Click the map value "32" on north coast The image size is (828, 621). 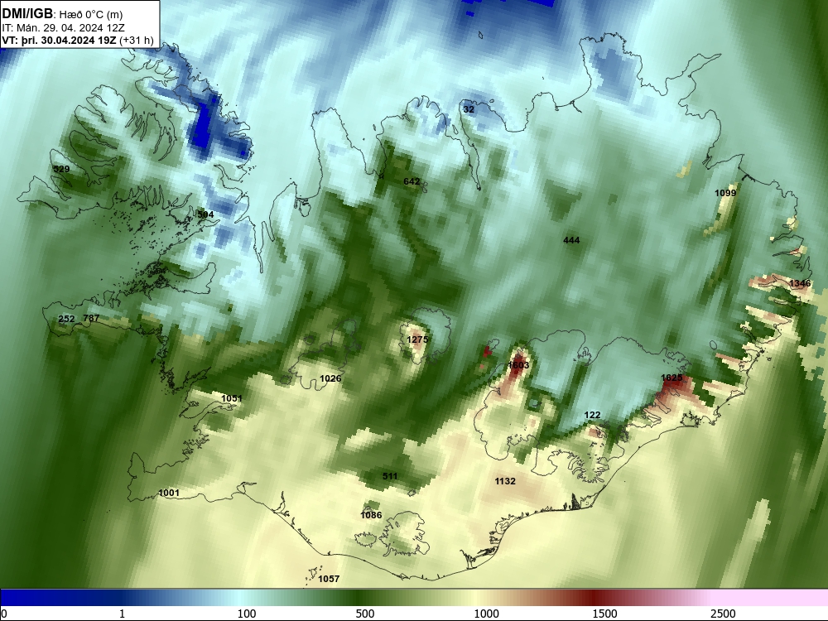[469, 110]
